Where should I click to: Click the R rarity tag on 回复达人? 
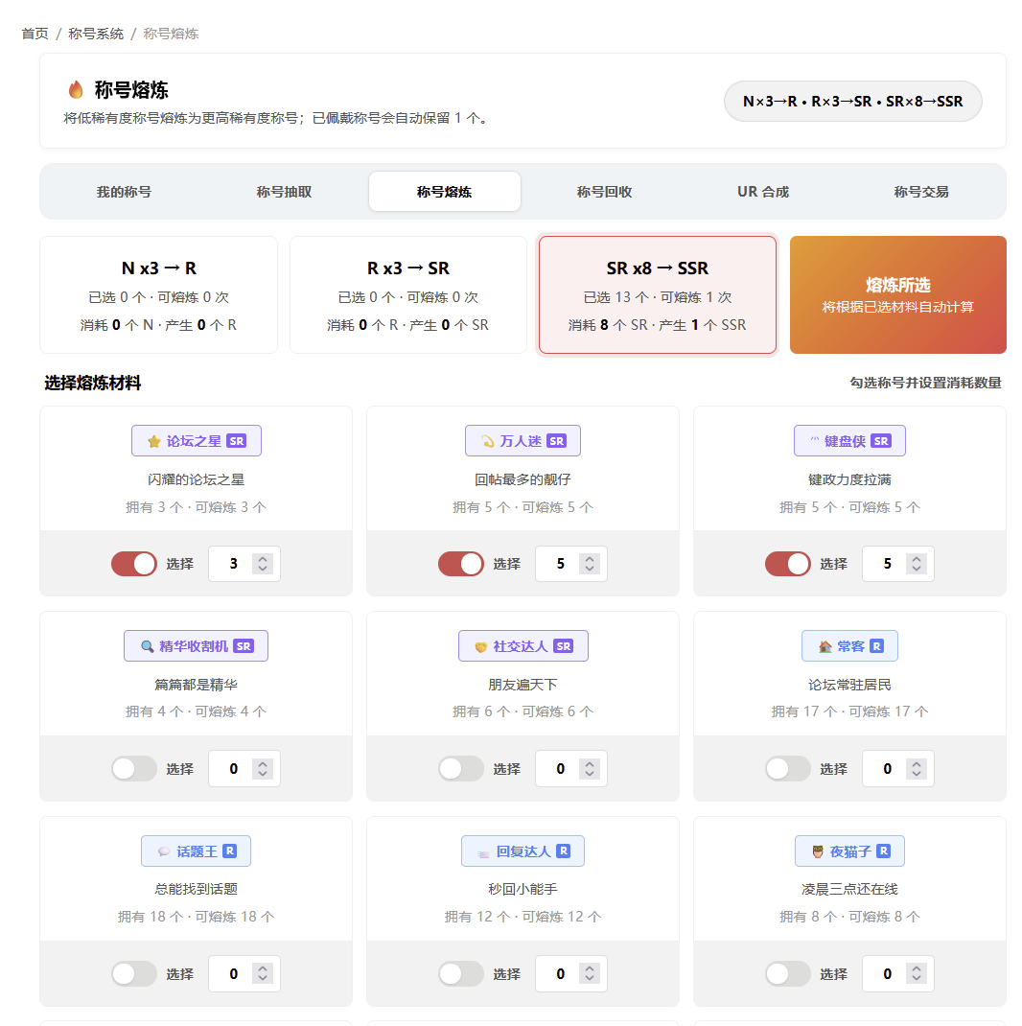tap(563, 851)
